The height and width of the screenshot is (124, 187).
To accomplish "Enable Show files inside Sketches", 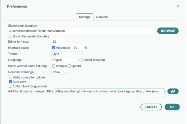I will click(x=11, y=36).
